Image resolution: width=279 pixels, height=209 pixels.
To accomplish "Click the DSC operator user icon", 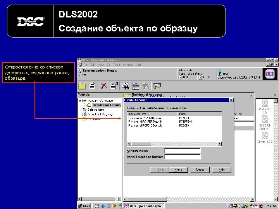I will pos(220,74).
